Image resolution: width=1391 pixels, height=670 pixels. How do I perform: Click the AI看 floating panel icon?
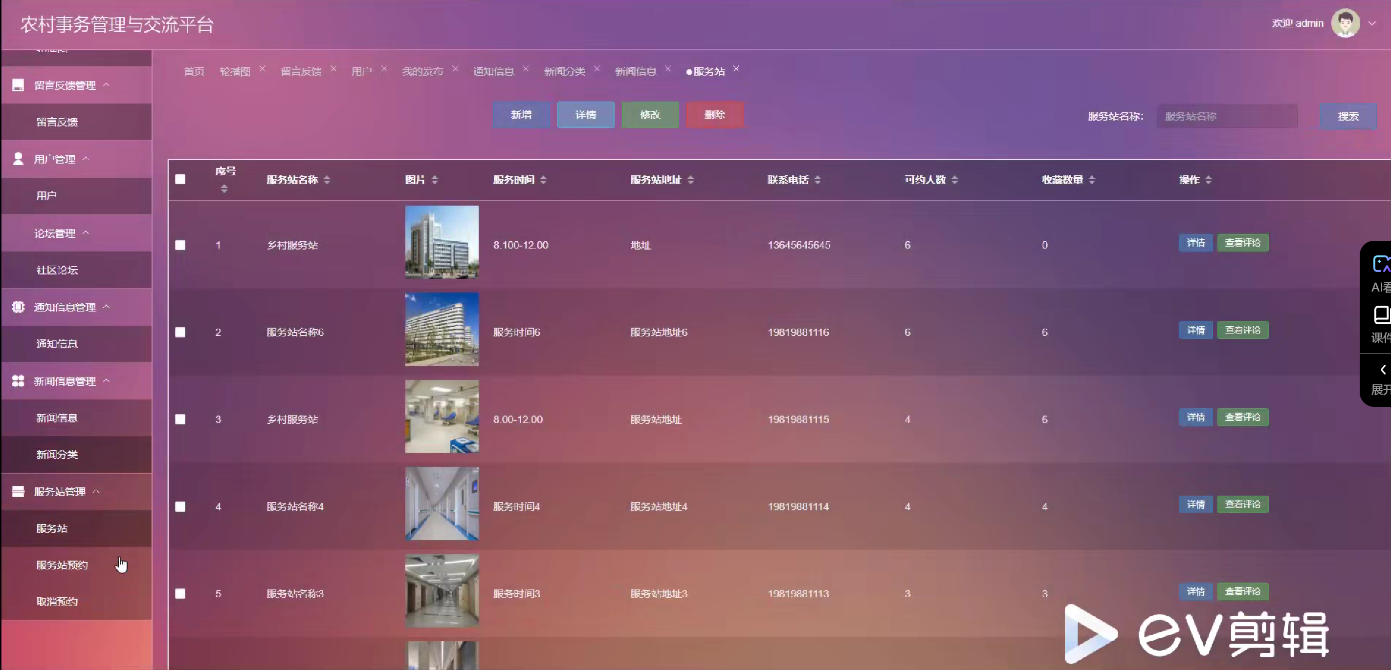1381,264
